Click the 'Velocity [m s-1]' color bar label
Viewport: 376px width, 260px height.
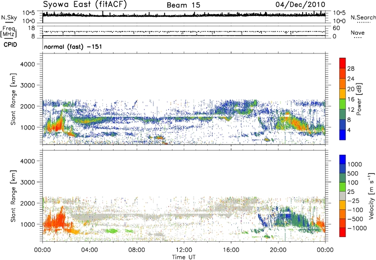tap(371, 195)
